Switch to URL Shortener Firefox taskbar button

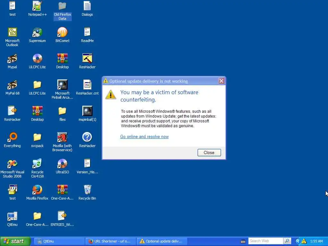111,241
